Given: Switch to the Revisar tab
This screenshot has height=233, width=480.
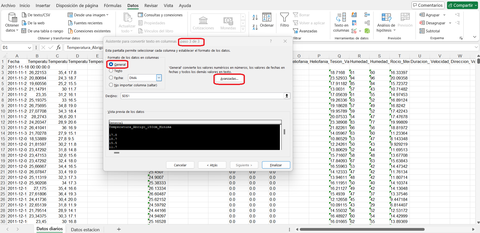Looking at the screenshot, I should coord(151,6).
